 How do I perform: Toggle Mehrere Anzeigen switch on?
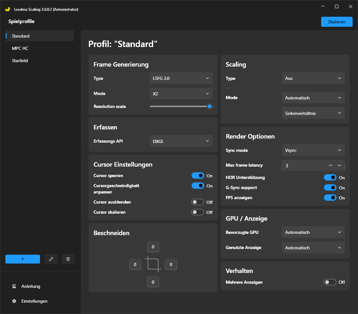(330, 282)
